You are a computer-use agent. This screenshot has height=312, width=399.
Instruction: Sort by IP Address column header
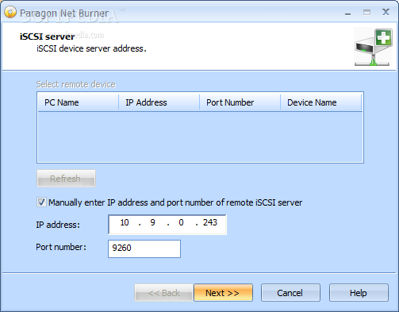159,102
